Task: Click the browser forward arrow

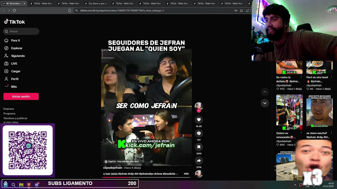Action: pos(9,10)
